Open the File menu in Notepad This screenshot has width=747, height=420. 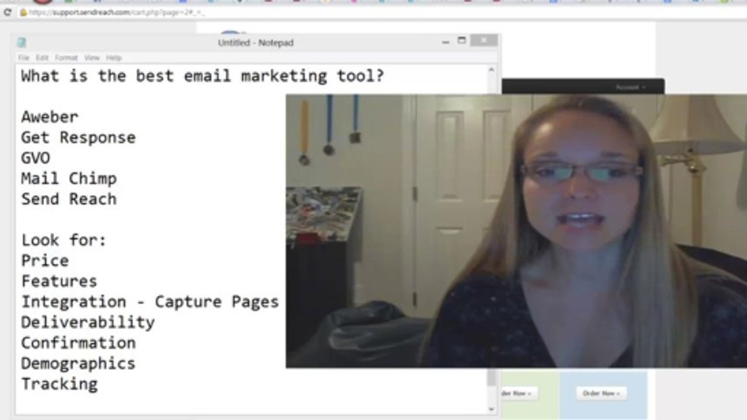point(23,58)
